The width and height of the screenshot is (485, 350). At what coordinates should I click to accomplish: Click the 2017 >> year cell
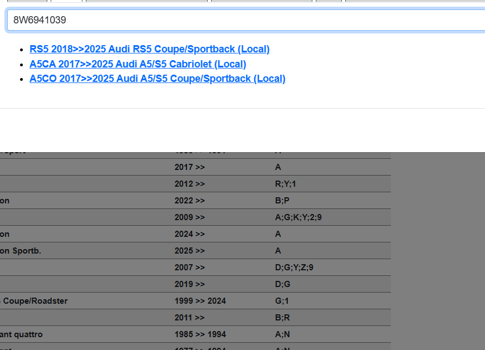point(189,167)
